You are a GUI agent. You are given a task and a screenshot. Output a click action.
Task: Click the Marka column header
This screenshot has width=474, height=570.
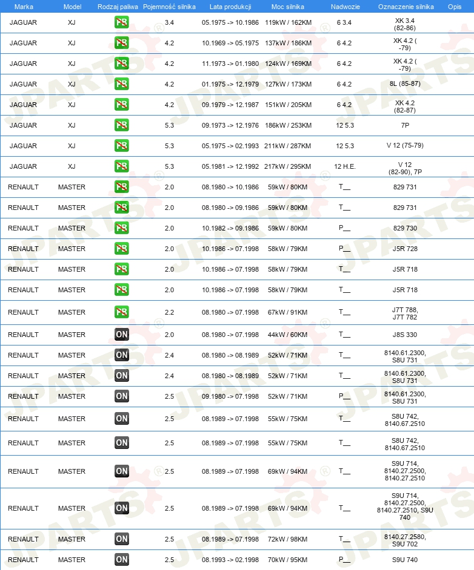[x=24, y=7]
